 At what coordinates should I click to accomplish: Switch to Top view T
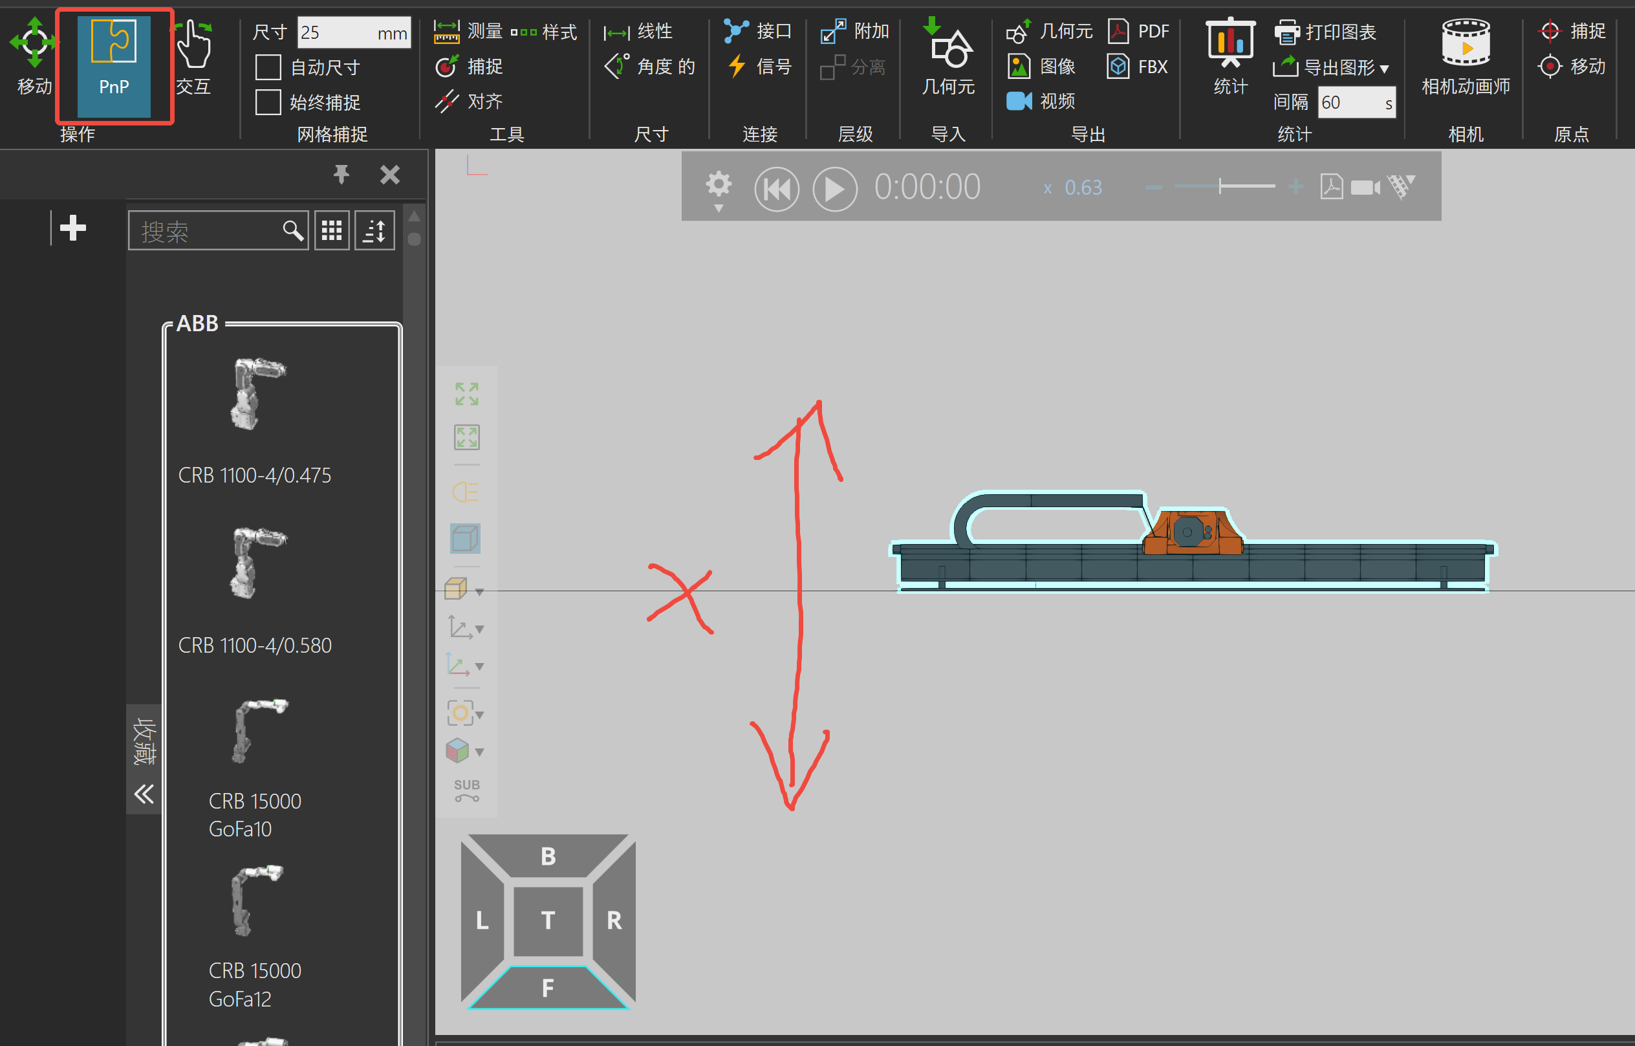548,921
